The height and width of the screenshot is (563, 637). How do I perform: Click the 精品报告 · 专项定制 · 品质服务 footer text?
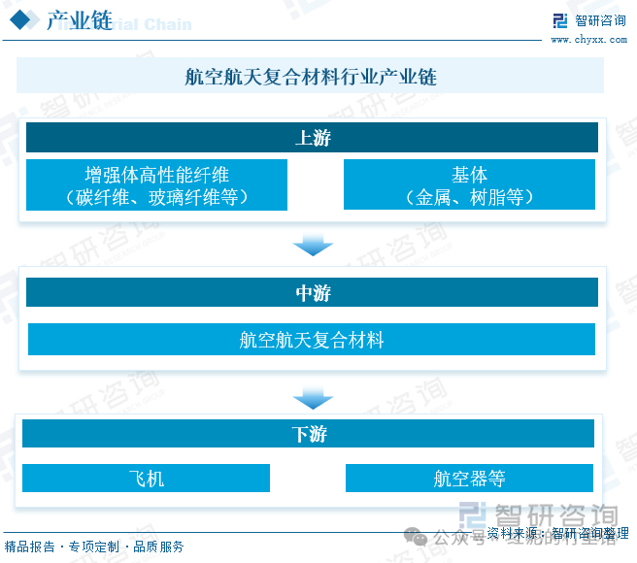(94, 546)
